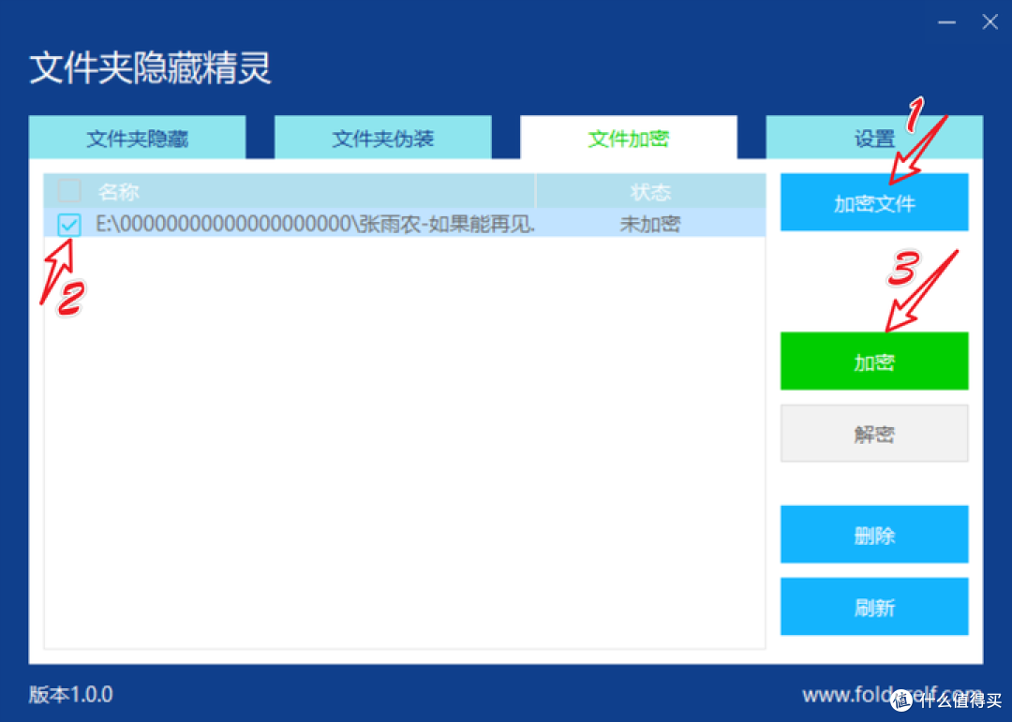Go to the 设置 tab
This screenshot has height=722, width=1012.
point(874,138)
